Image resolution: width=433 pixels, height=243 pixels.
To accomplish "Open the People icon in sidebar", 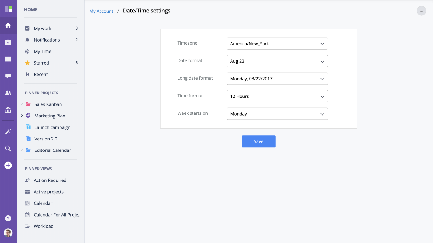I will coord(8,93).
